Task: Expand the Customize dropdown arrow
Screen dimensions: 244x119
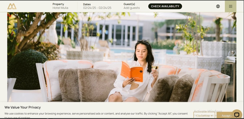Action: (212, 116)
